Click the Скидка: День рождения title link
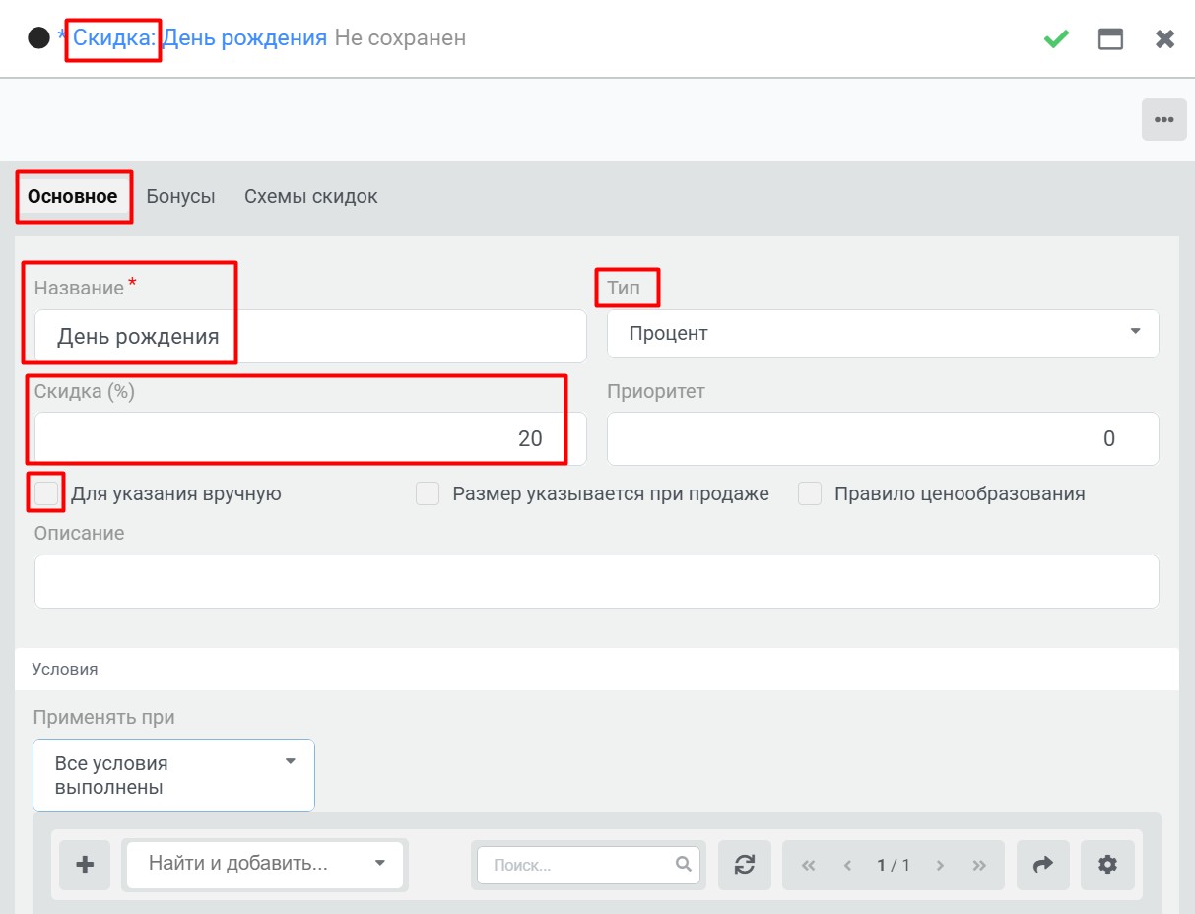Screen dimensions: 1195x914 [200, 38]
